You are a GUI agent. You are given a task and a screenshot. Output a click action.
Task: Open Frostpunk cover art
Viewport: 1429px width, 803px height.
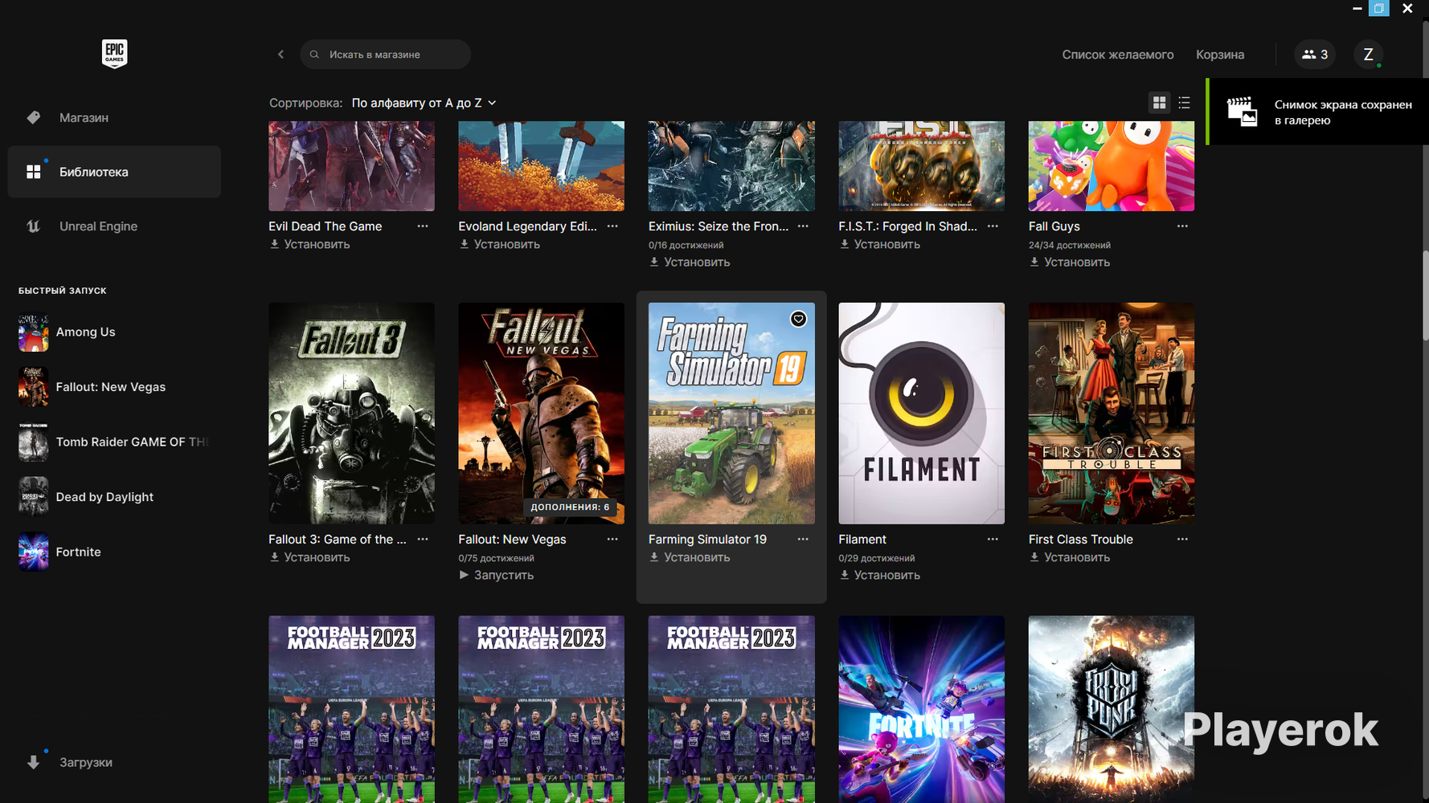pyautogui.click(x=1112, y=709)
